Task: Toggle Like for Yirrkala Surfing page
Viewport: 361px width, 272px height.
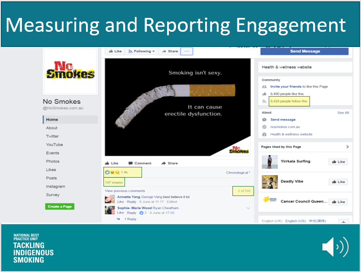Action: [x=338, y=161]
